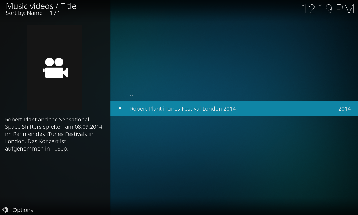Screen dimensions: 358x215
Task: Click the Options gear icon
Action: tap(5, 210)
